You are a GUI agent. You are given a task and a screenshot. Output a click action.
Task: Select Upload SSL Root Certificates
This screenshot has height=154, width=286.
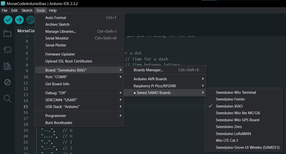(x=80, y=61)
